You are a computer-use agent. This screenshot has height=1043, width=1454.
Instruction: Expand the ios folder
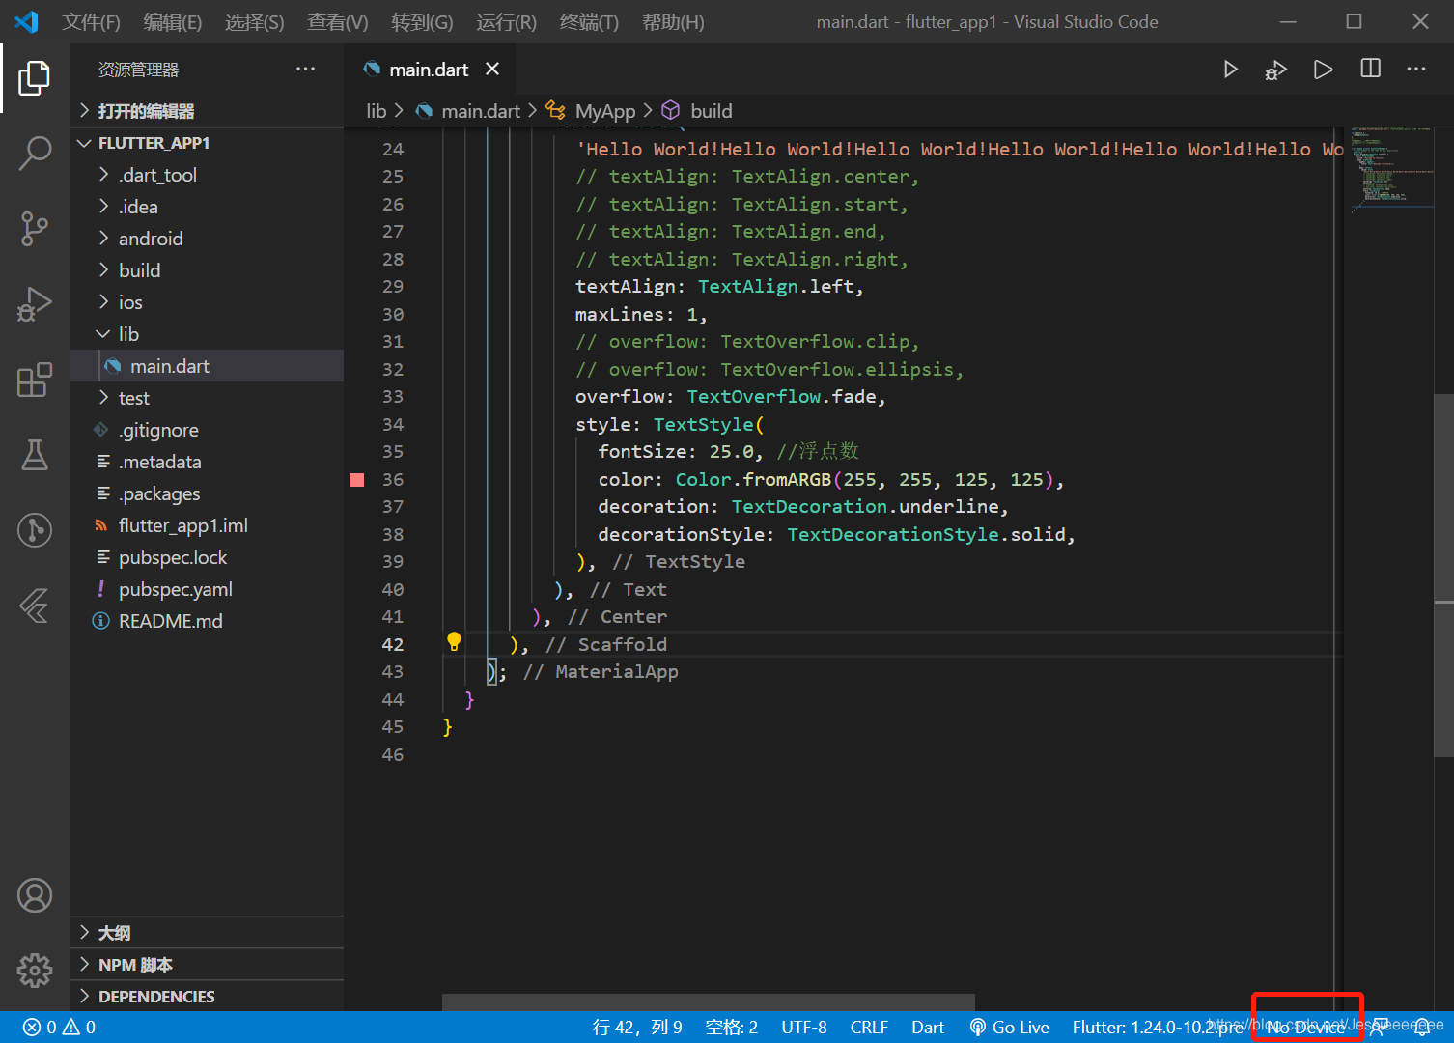click(x=208, y=302)
